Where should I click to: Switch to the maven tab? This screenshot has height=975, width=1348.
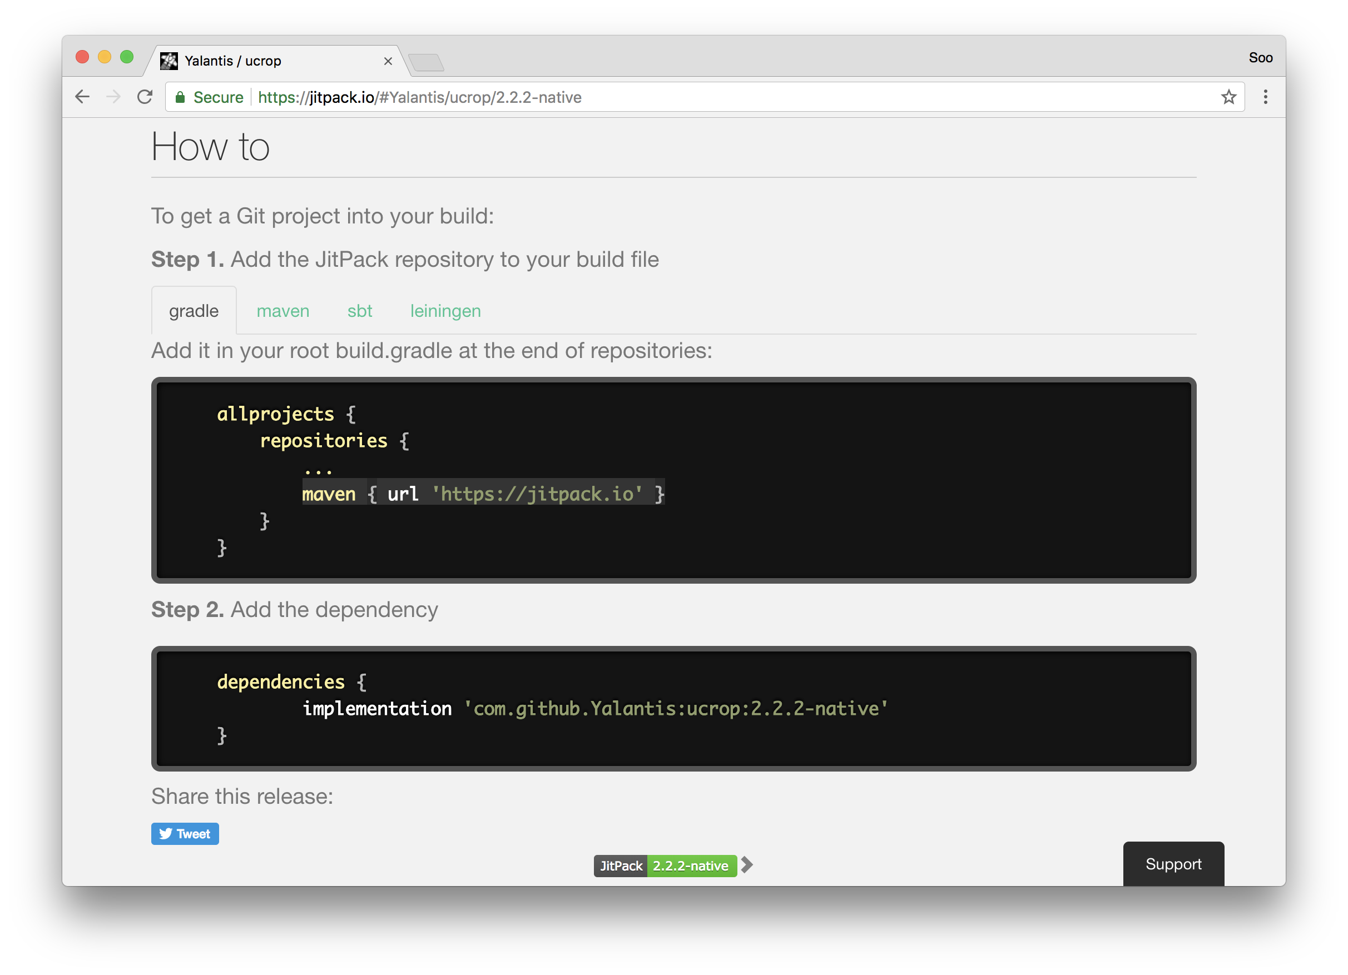pos(283,310)
